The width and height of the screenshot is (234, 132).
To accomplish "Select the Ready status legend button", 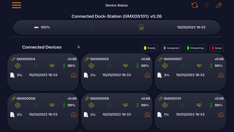I will point(150,48).
